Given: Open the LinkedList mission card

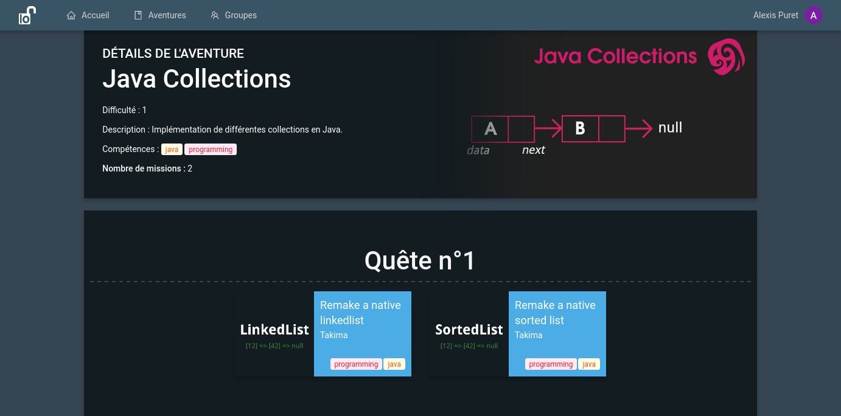Looking at the screenshot, I should 323,334.
